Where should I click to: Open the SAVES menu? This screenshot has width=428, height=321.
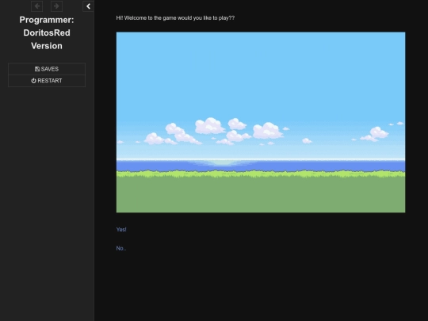[x=47, y=69]
